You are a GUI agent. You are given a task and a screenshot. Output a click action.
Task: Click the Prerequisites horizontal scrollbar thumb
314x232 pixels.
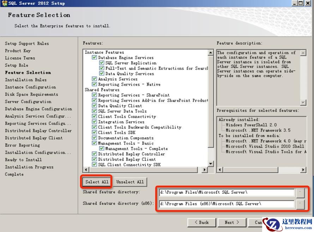250,170
